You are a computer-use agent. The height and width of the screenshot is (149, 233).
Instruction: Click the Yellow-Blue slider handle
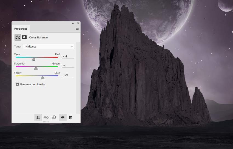click(43, 78)
